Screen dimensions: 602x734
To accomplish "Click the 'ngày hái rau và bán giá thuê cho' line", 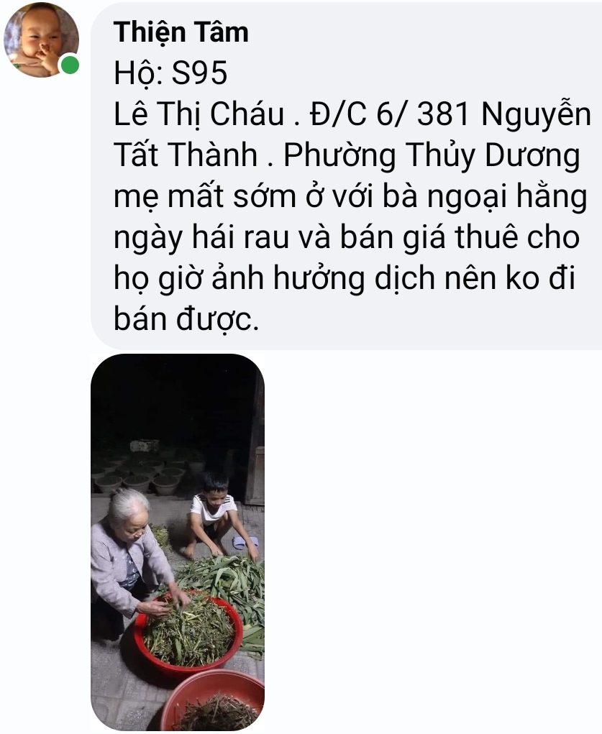I will 347,238.
